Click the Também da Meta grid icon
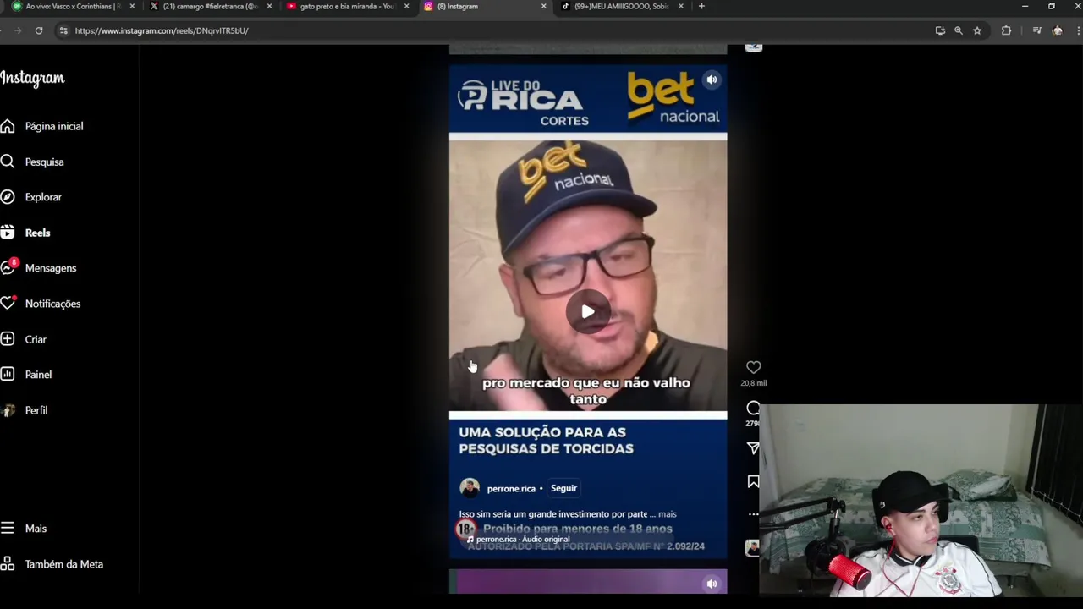Screen dimensions: 1083x609 (x=8, y=564)
